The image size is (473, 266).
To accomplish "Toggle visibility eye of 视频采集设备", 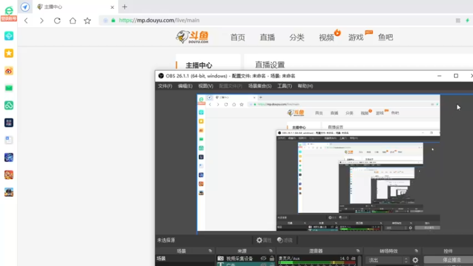I will (263, 258).
